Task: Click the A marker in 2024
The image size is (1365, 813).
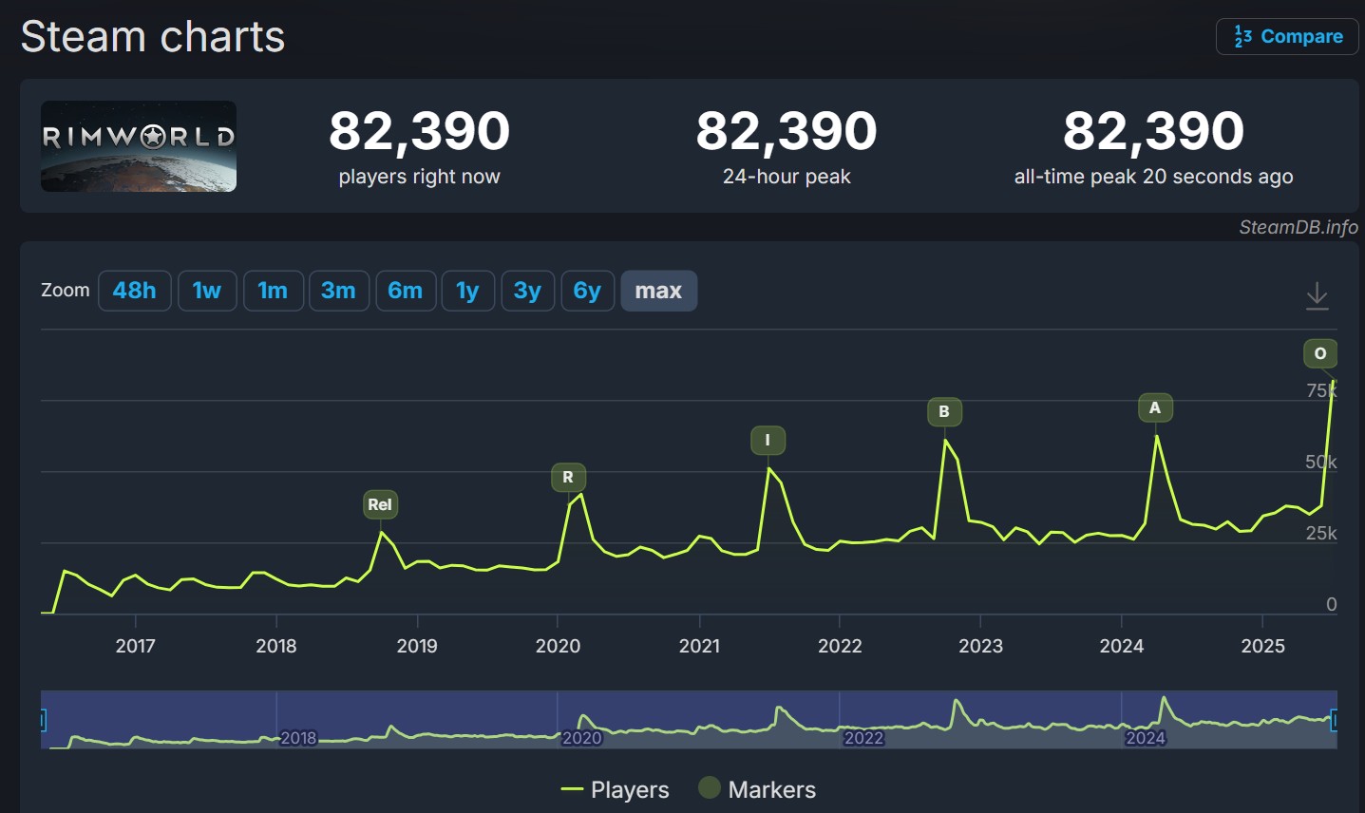Action: (1155, 407)
